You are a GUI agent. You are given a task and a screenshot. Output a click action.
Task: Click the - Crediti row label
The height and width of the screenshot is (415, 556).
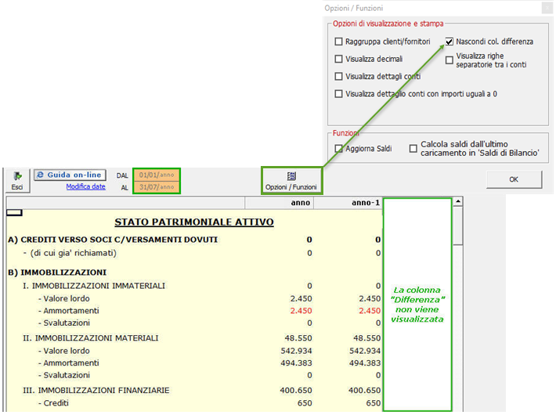(x=53, y=403)
